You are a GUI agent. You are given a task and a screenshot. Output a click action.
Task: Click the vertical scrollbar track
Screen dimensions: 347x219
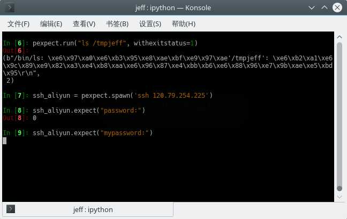pos(340,115)
